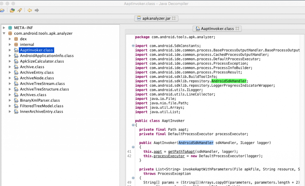305x186 pixels.
Task: Close the AaptInvoker.class tab
Action: click(x=237, y=29)
